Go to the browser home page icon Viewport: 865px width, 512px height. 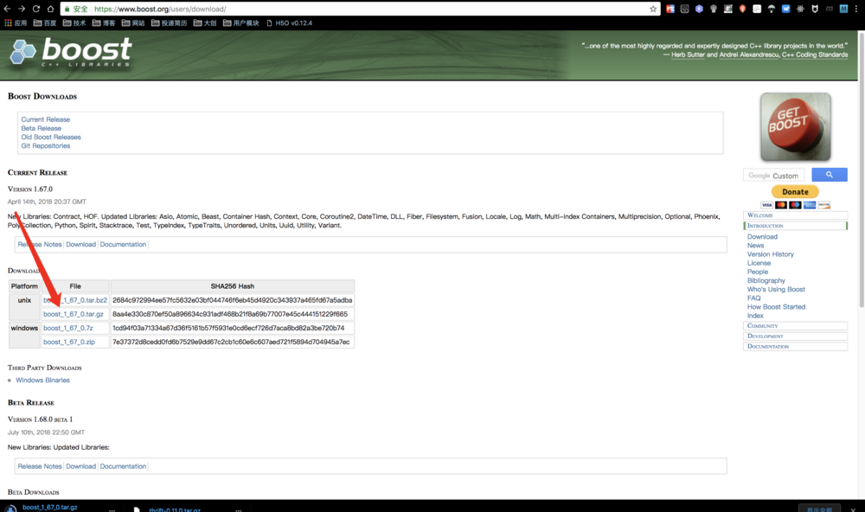tap(50, 9)
